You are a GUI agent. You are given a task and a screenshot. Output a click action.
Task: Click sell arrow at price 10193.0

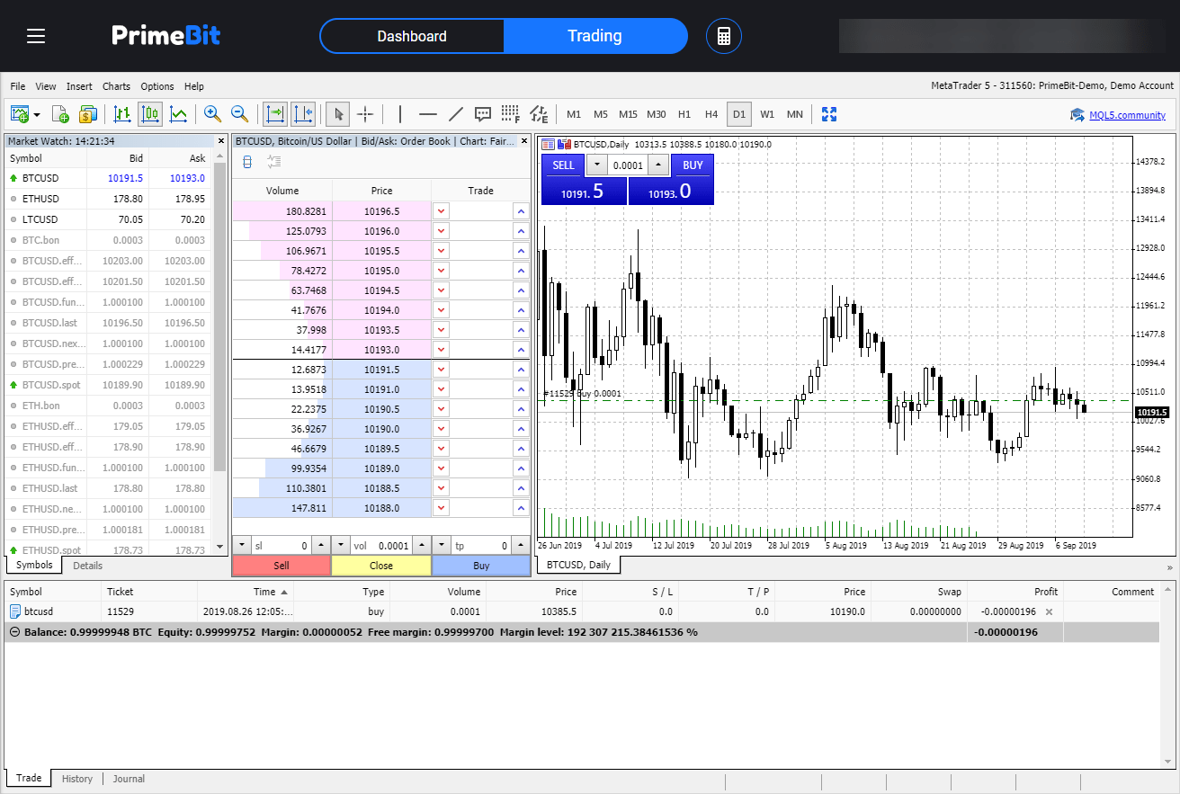[441, 349]
